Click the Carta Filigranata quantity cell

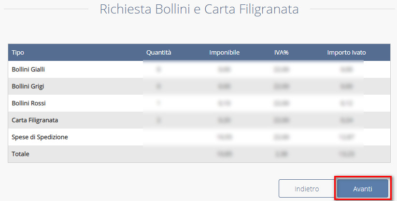pos(158,120)
